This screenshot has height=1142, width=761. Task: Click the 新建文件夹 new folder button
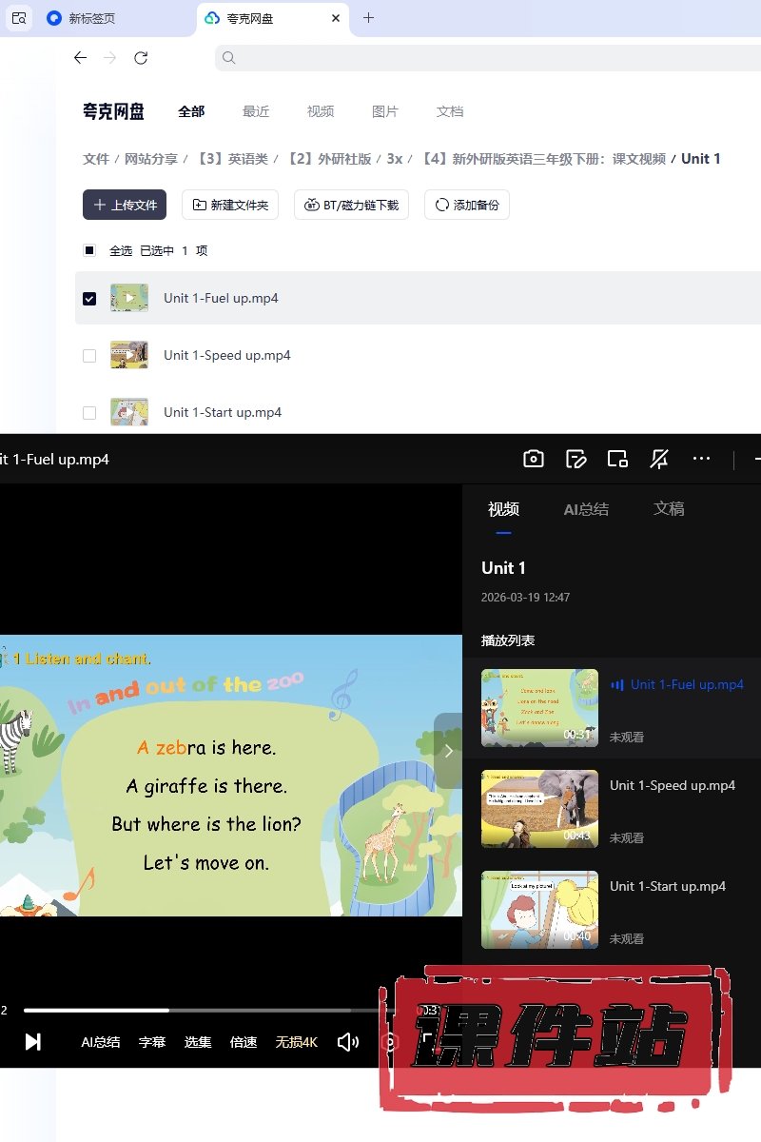[230, 205]
